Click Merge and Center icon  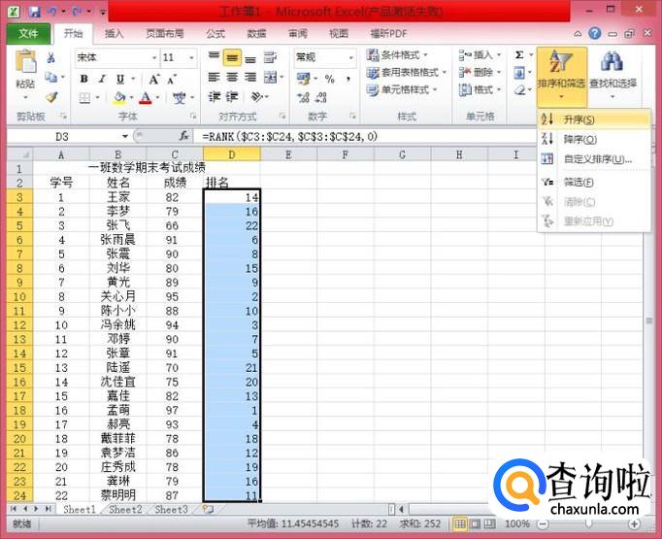270,78
